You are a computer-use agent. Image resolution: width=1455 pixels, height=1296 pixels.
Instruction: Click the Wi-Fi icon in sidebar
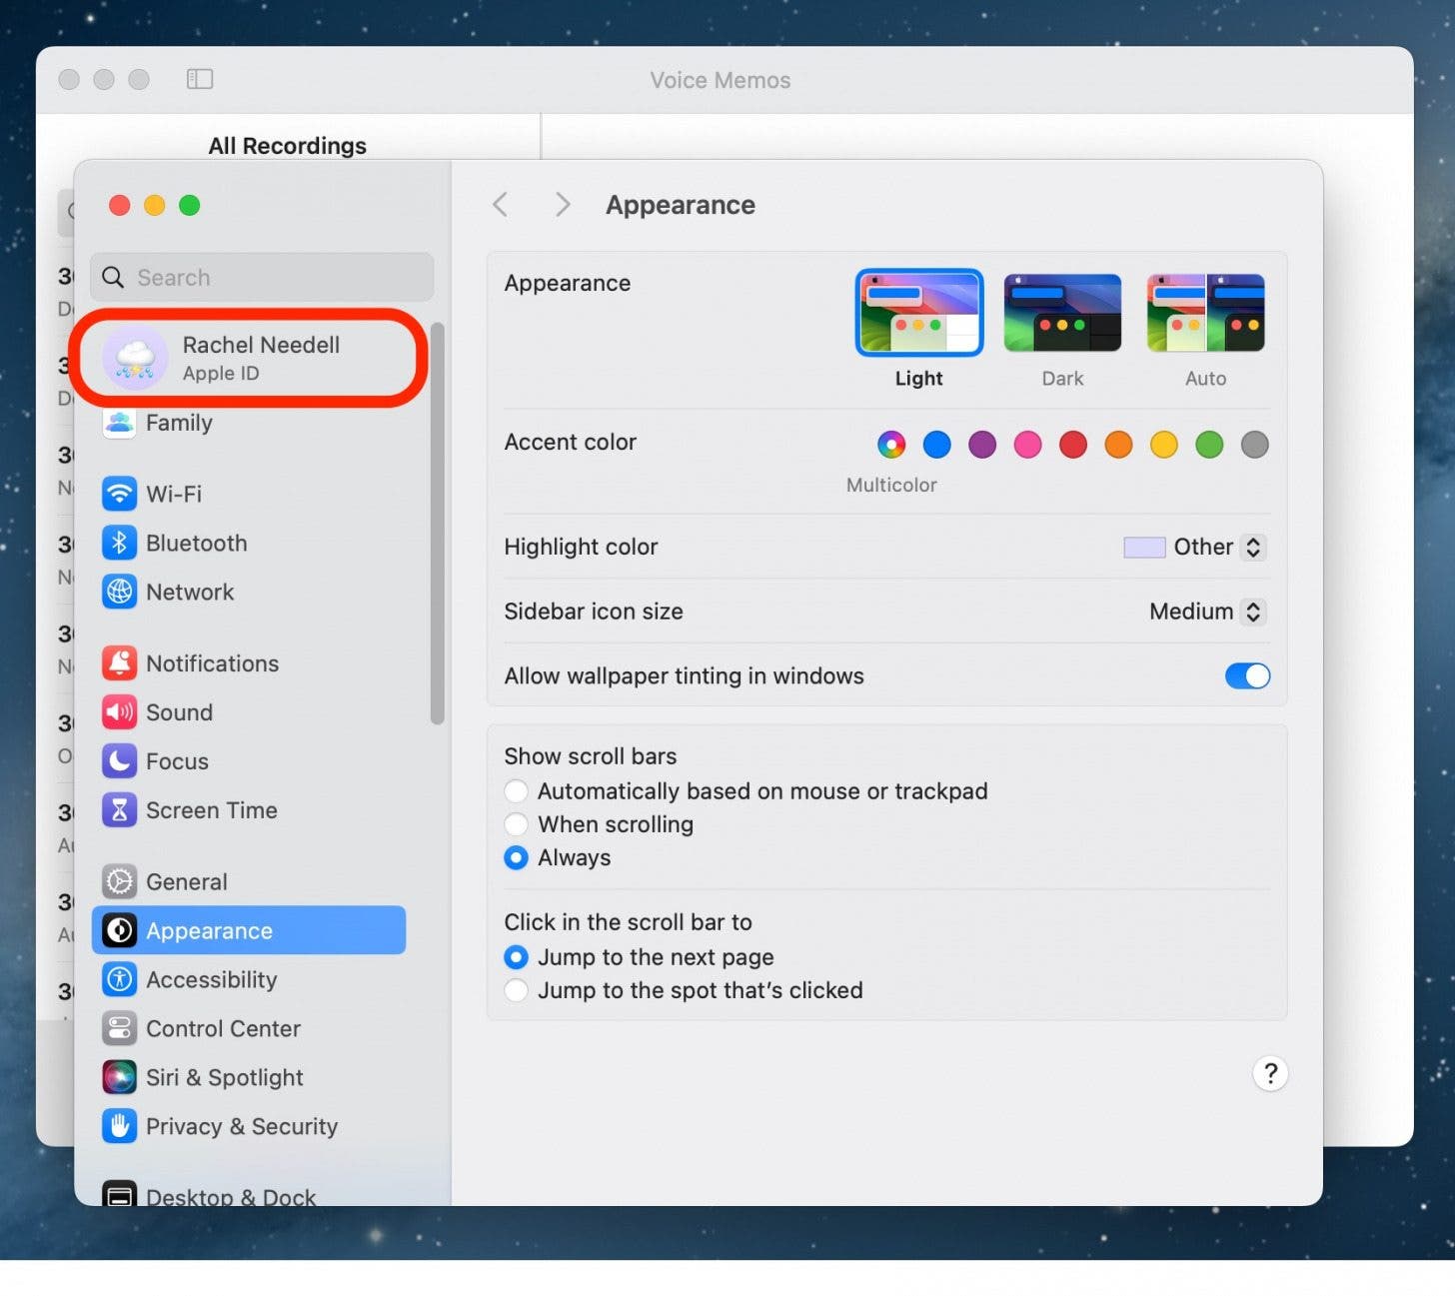point(120,494)
